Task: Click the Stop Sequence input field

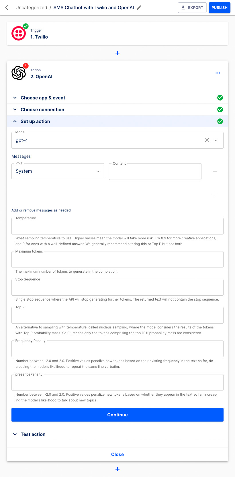Action: click(x=117, y=287)
